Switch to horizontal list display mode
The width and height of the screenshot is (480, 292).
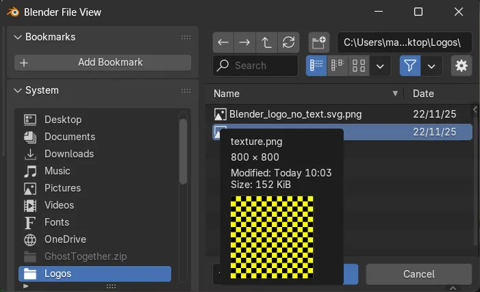tap(338, 66)
